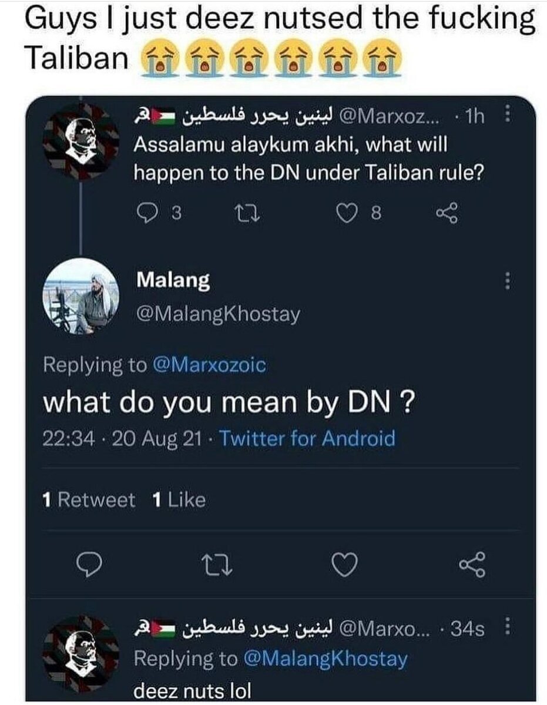Open the Malang display name profile
Image resolution: width=547 pixels, height=705 pixels.
tap(173, 280)
